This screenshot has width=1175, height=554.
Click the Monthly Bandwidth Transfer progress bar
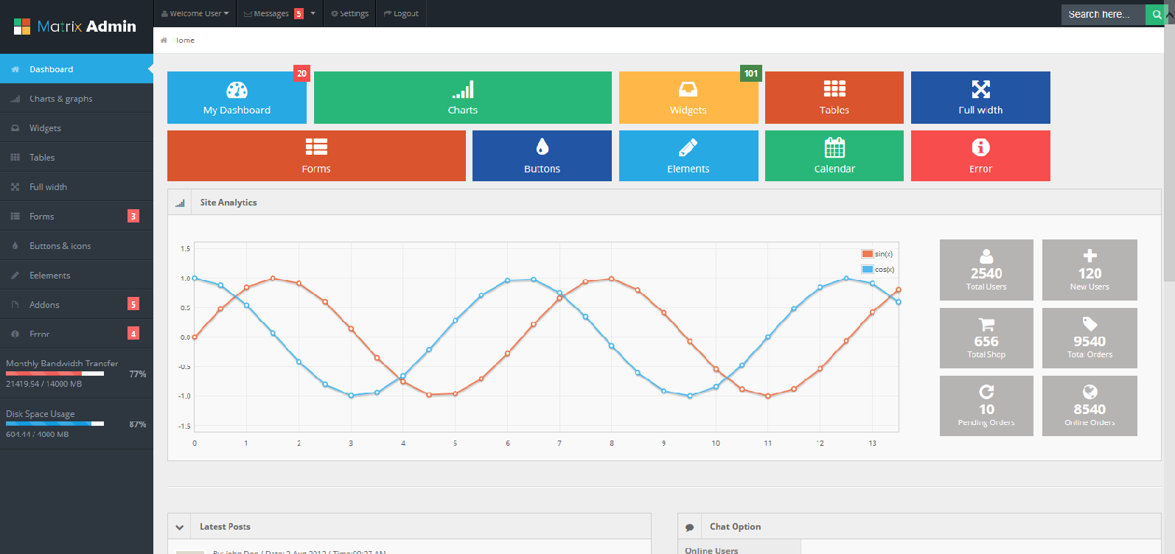click(x=55, y=374)
